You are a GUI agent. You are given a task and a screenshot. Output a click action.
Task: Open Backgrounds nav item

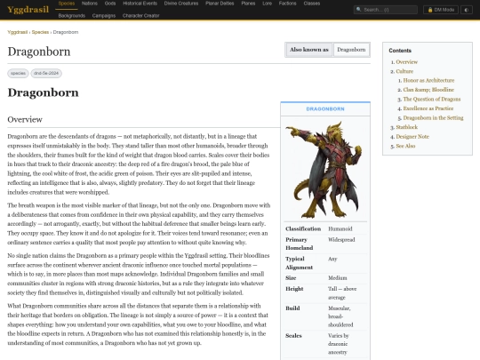point(72,16)
